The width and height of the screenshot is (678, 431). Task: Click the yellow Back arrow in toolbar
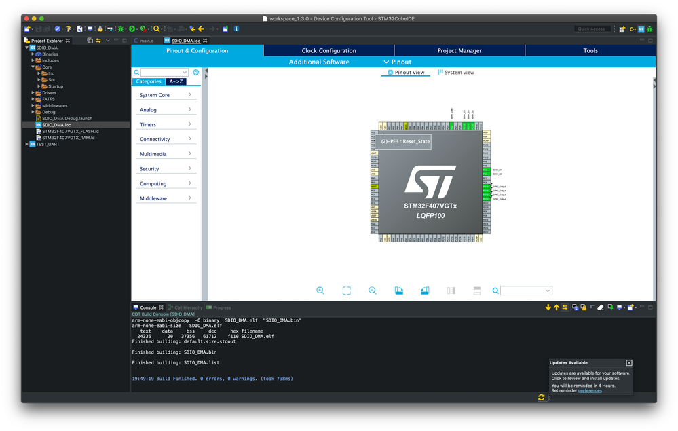tap(201, 29)
